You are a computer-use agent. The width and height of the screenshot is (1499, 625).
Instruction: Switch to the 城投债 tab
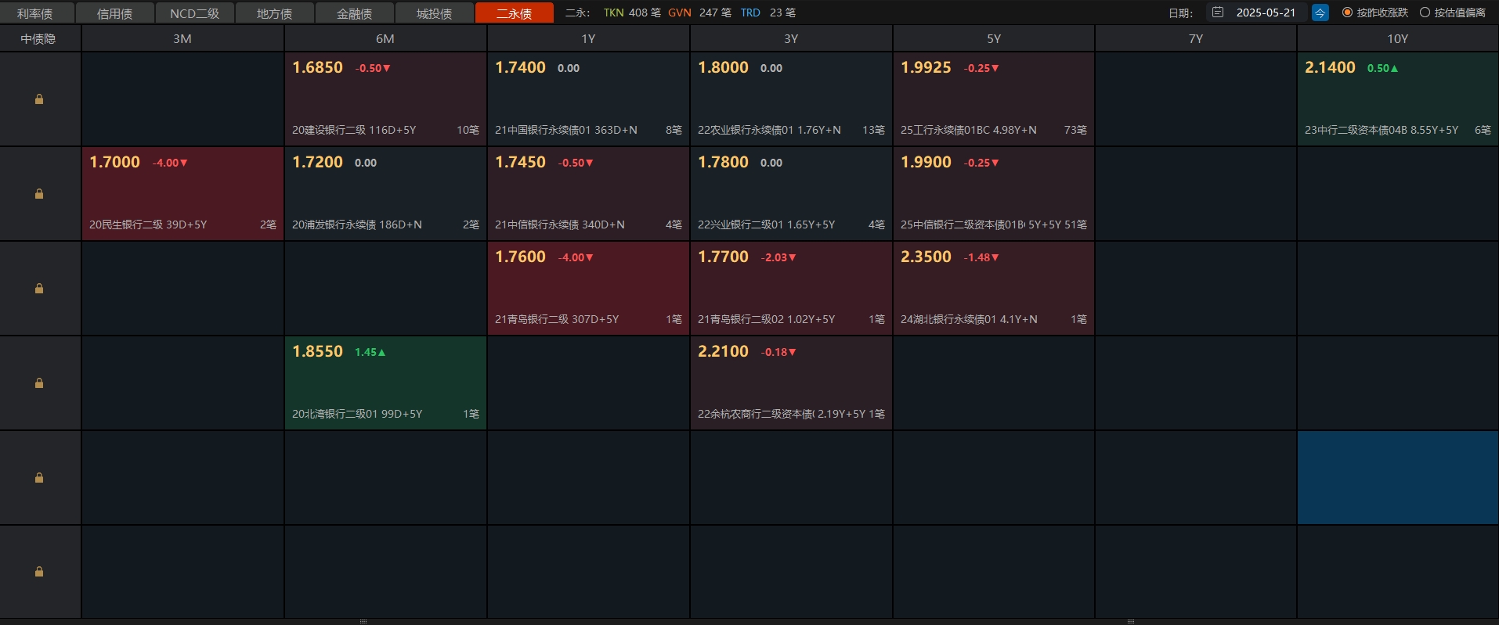[x=435, y=13]
